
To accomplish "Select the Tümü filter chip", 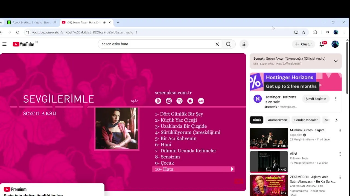I will pyautogui.click(x=256, y=120).
